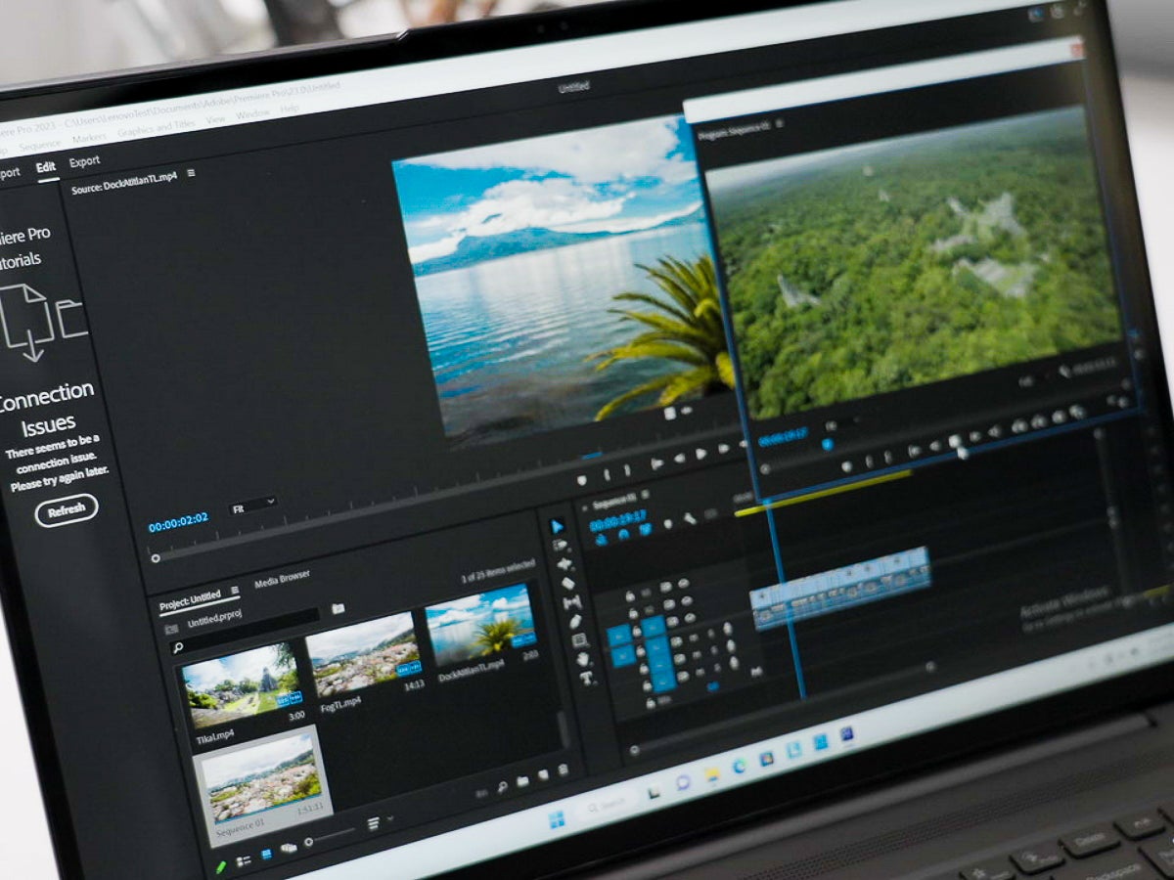1174x880 pixels.
Task: Open the Media Browser tab
Action: (x=282, y=581)
